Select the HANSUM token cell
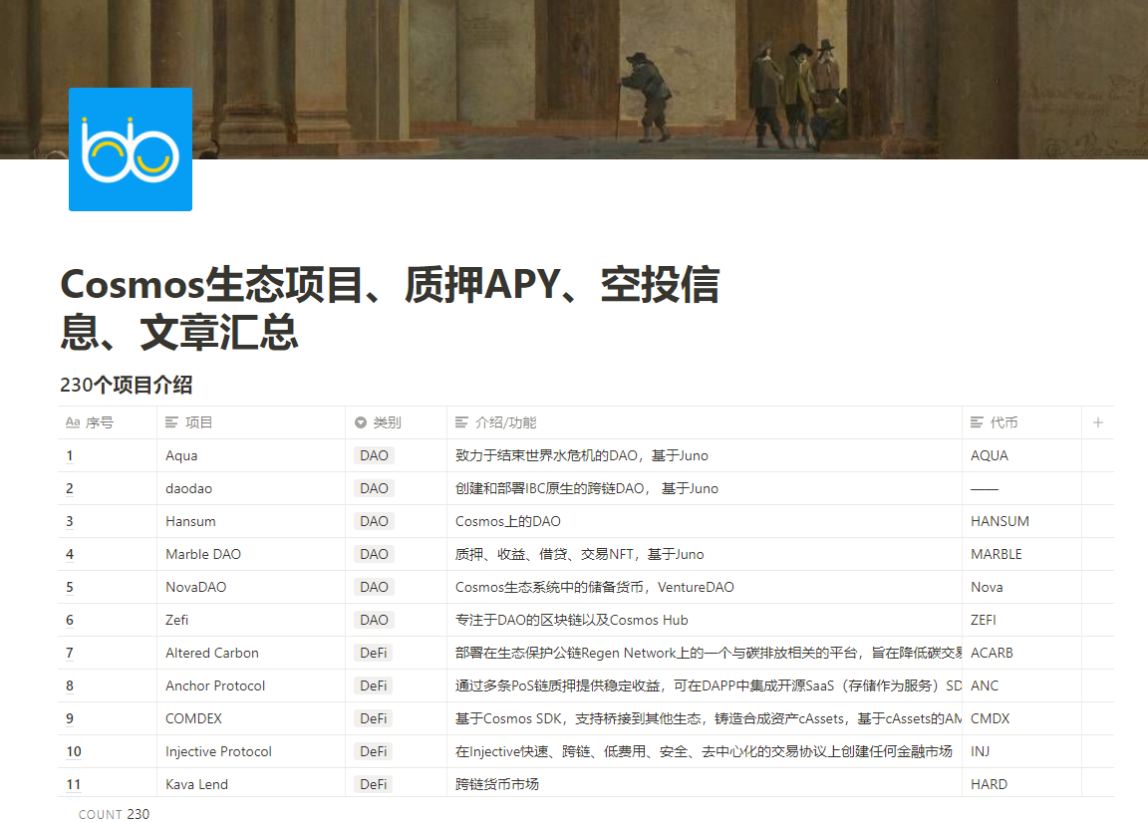This screenshot has width=1148, height=822. click(x=1022, y=521)
